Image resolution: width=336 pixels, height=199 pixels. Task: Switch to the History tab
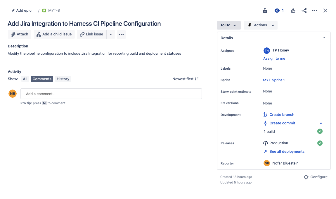[63, 79]
